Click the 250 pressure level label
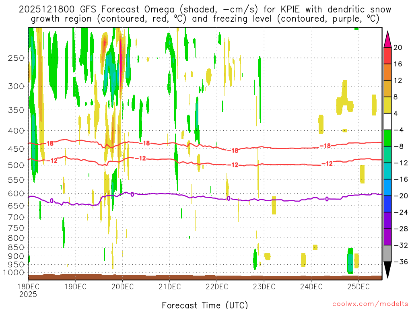The width and height of the screenshot is (412, 309). point(16,58)
